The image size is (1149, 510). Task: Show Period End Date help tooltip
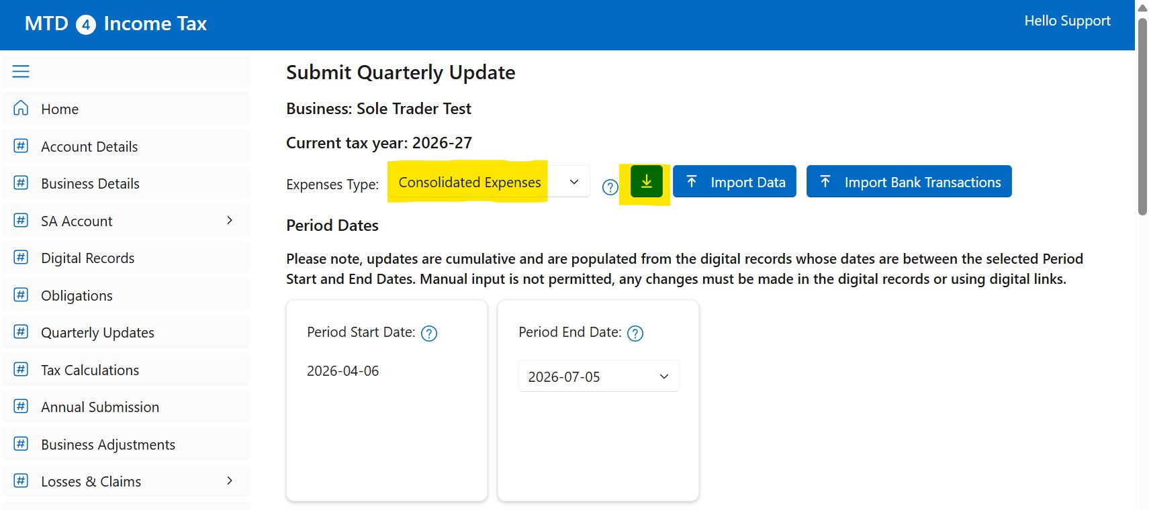635,334
